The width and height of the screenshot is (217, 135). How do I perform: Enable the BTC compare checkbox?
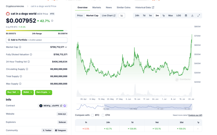[x=92, y=115]
